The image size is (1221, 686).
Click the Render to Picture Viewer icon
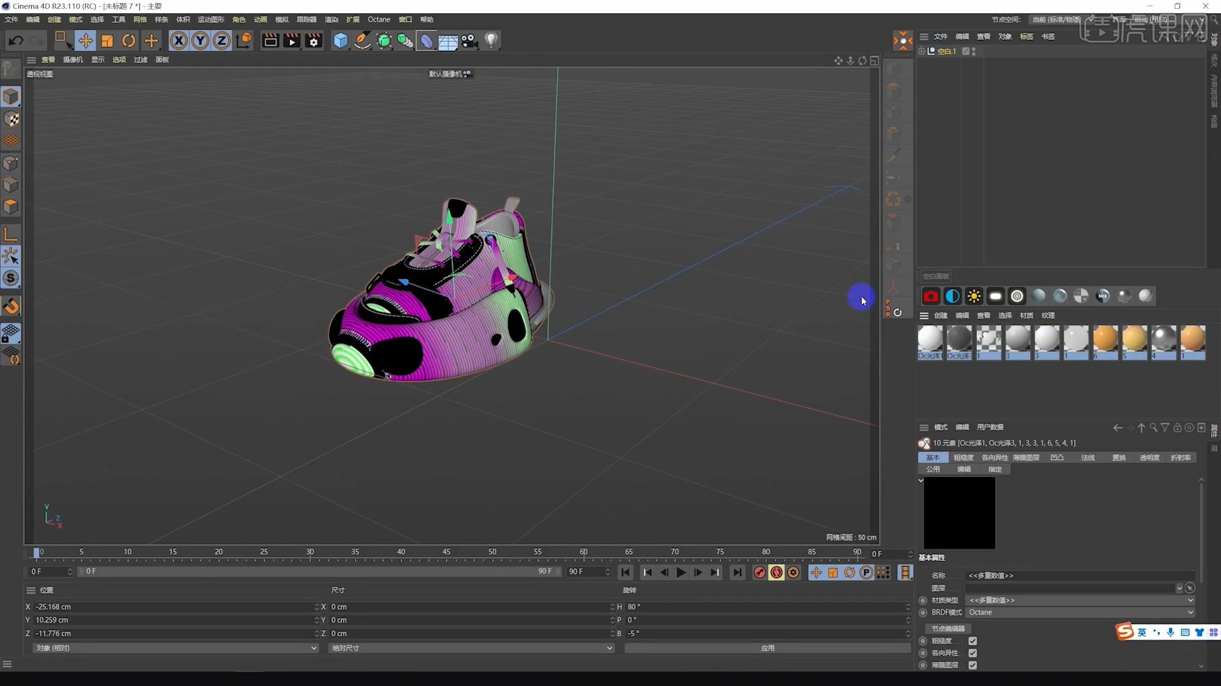(291, 40)
